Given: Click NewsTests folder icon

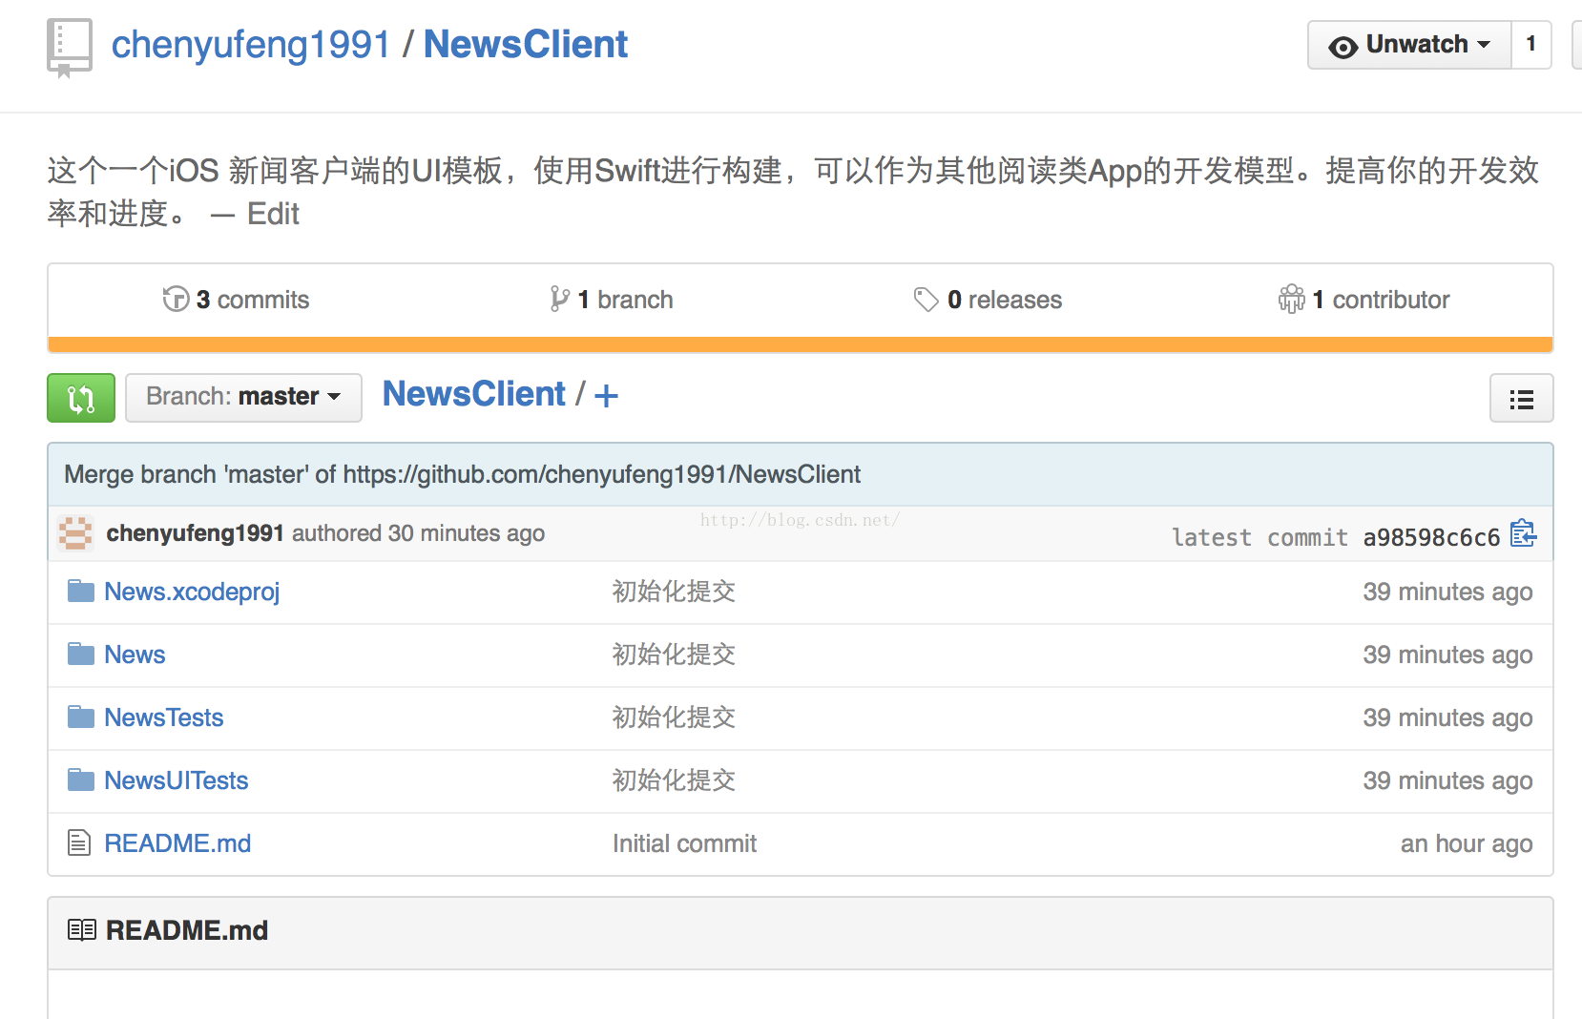Looking at the screenshot, I should 81,717.
